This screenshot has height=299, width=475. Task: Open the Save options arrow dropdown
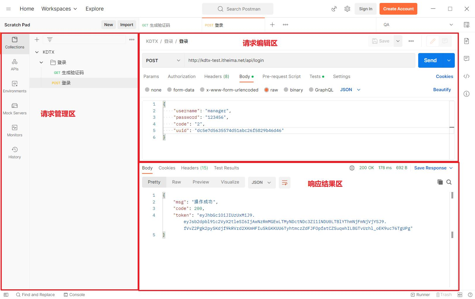point(398,41)
